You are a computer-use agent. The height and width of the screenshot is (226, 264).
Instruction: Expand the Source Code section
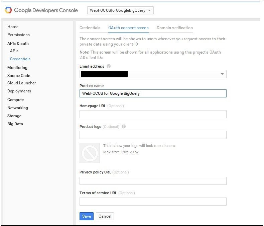19,76
